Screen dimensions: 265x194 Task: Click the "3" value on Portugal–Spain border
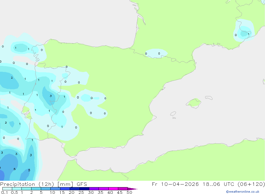pyautogui.click(x=51, y=96)
